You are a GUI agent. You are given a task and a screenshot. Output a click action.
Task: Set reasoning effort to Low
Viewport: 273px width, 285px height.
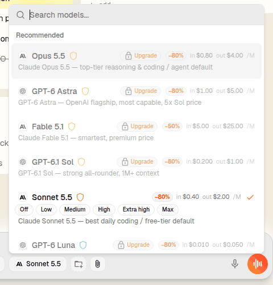click(x=46, y=210)
